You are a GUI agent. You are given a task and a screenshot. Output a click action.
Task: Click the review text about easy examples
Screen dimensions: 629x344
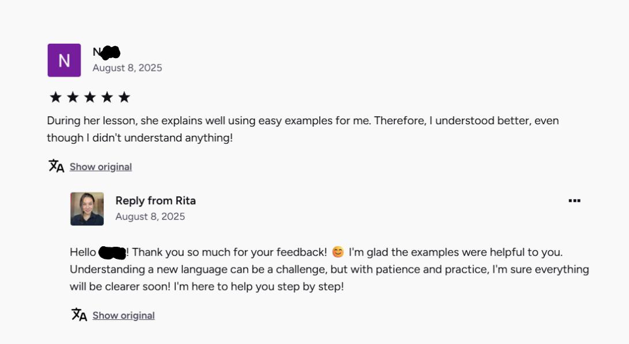click(302, 129)
